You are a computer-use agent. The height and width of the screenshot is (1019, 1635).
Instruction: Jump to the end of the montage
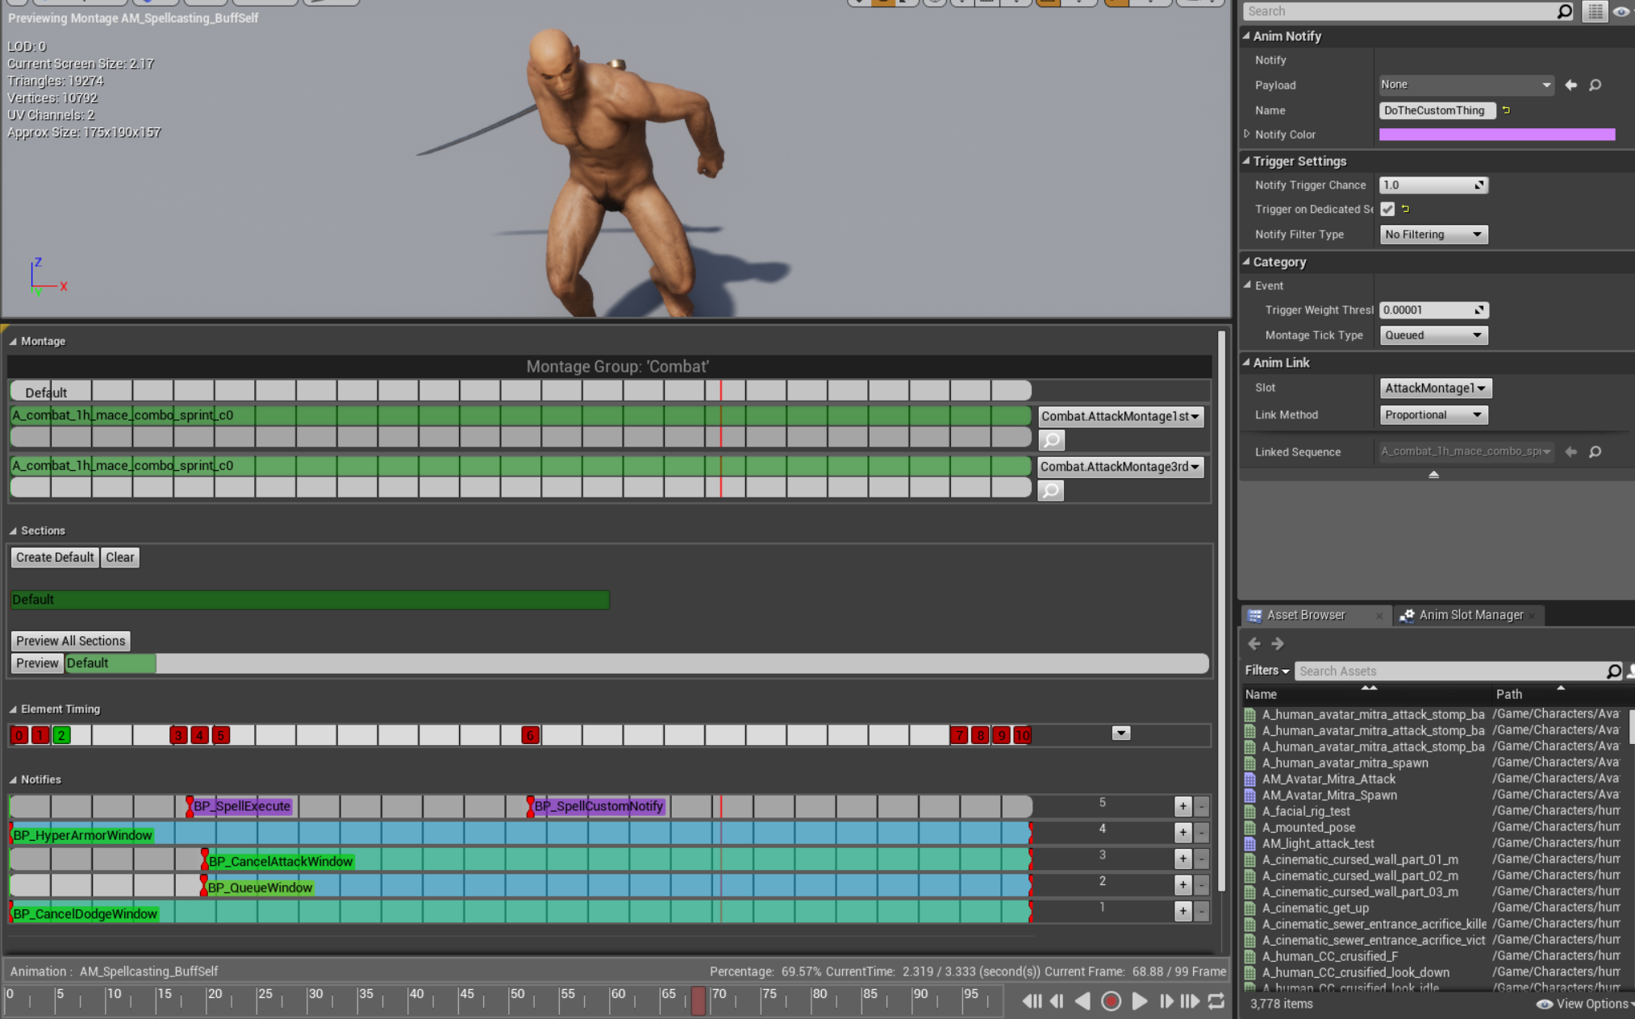[1190, 1001]
